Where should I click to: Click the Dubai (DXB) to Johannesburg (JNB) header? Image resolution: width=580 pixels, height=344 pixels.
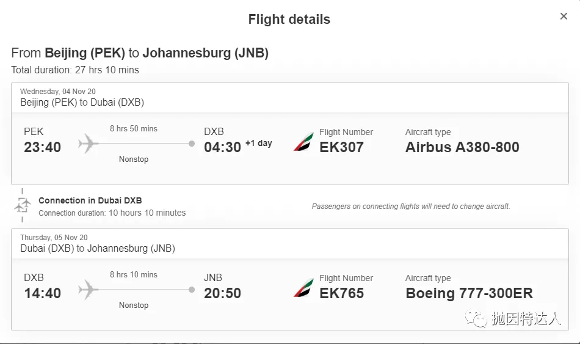coord(98,248)
